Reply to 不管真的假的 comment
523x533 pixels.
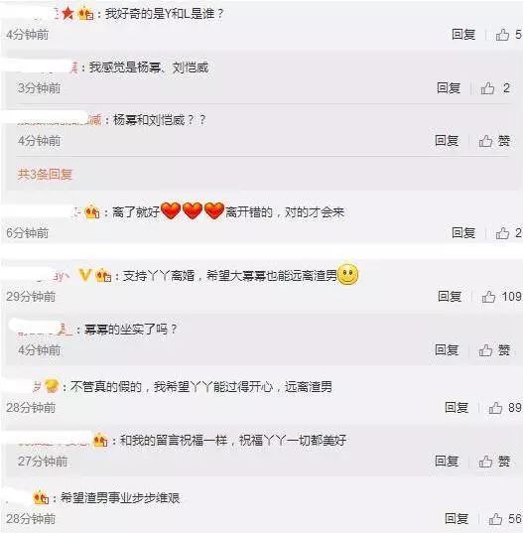pos(457,407)
